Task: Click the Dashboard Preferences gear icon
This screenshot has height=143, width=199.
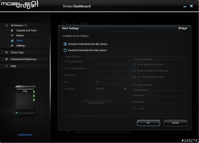Action: click(7, 59)
